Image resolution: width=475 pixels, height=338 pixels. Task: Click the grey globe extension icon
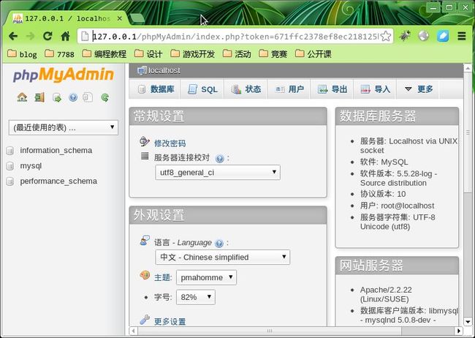[424, 36]
